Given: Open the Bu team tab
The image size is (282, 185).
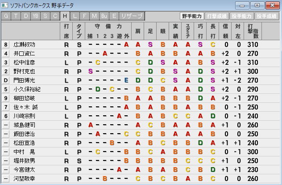Looking at the screenshot, I should coord(105,16).
